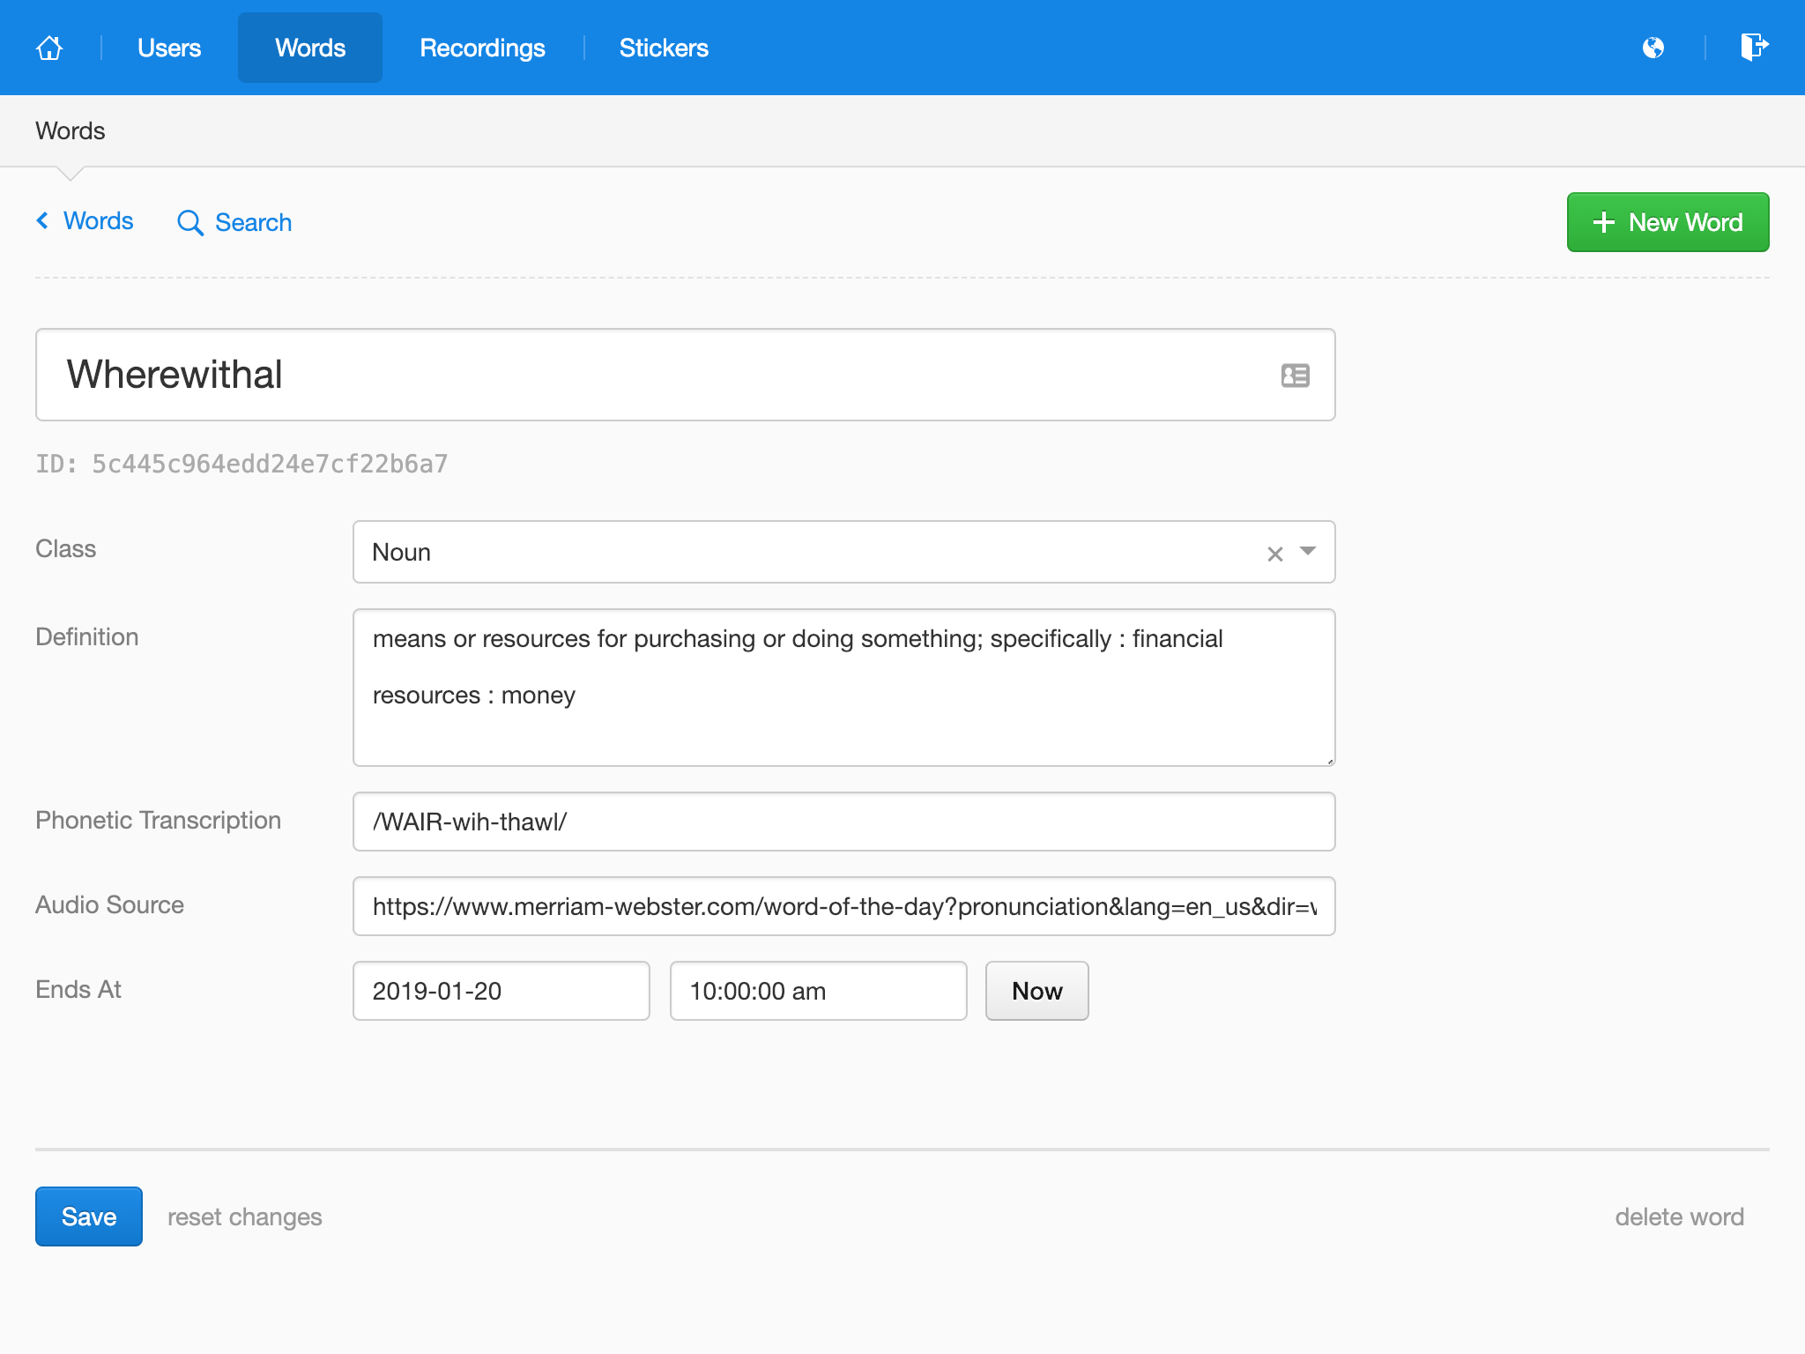Click the blue Save button
The height and width of the screenshot is (1354, 1805).
click(88, 1216)
